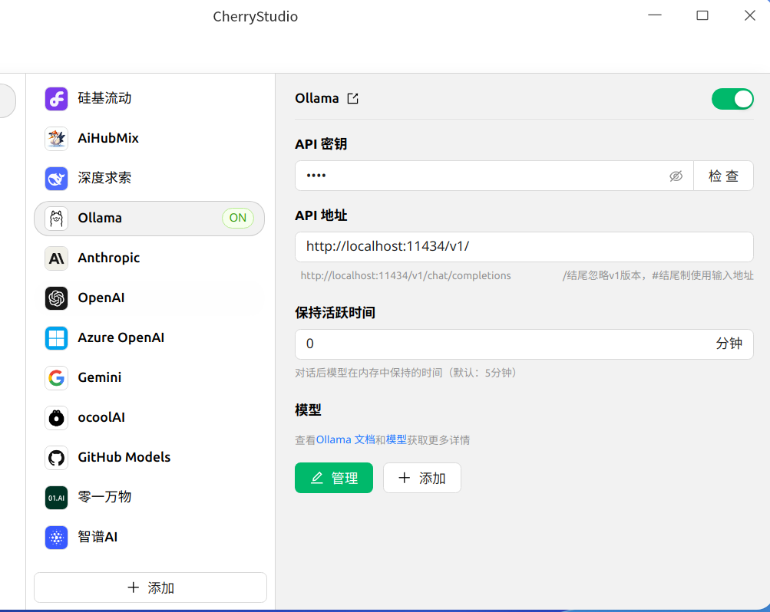Select 深度求索 in the provider list
The height and width of the screenshot is (612, 770).
click(x=149, y=179)
